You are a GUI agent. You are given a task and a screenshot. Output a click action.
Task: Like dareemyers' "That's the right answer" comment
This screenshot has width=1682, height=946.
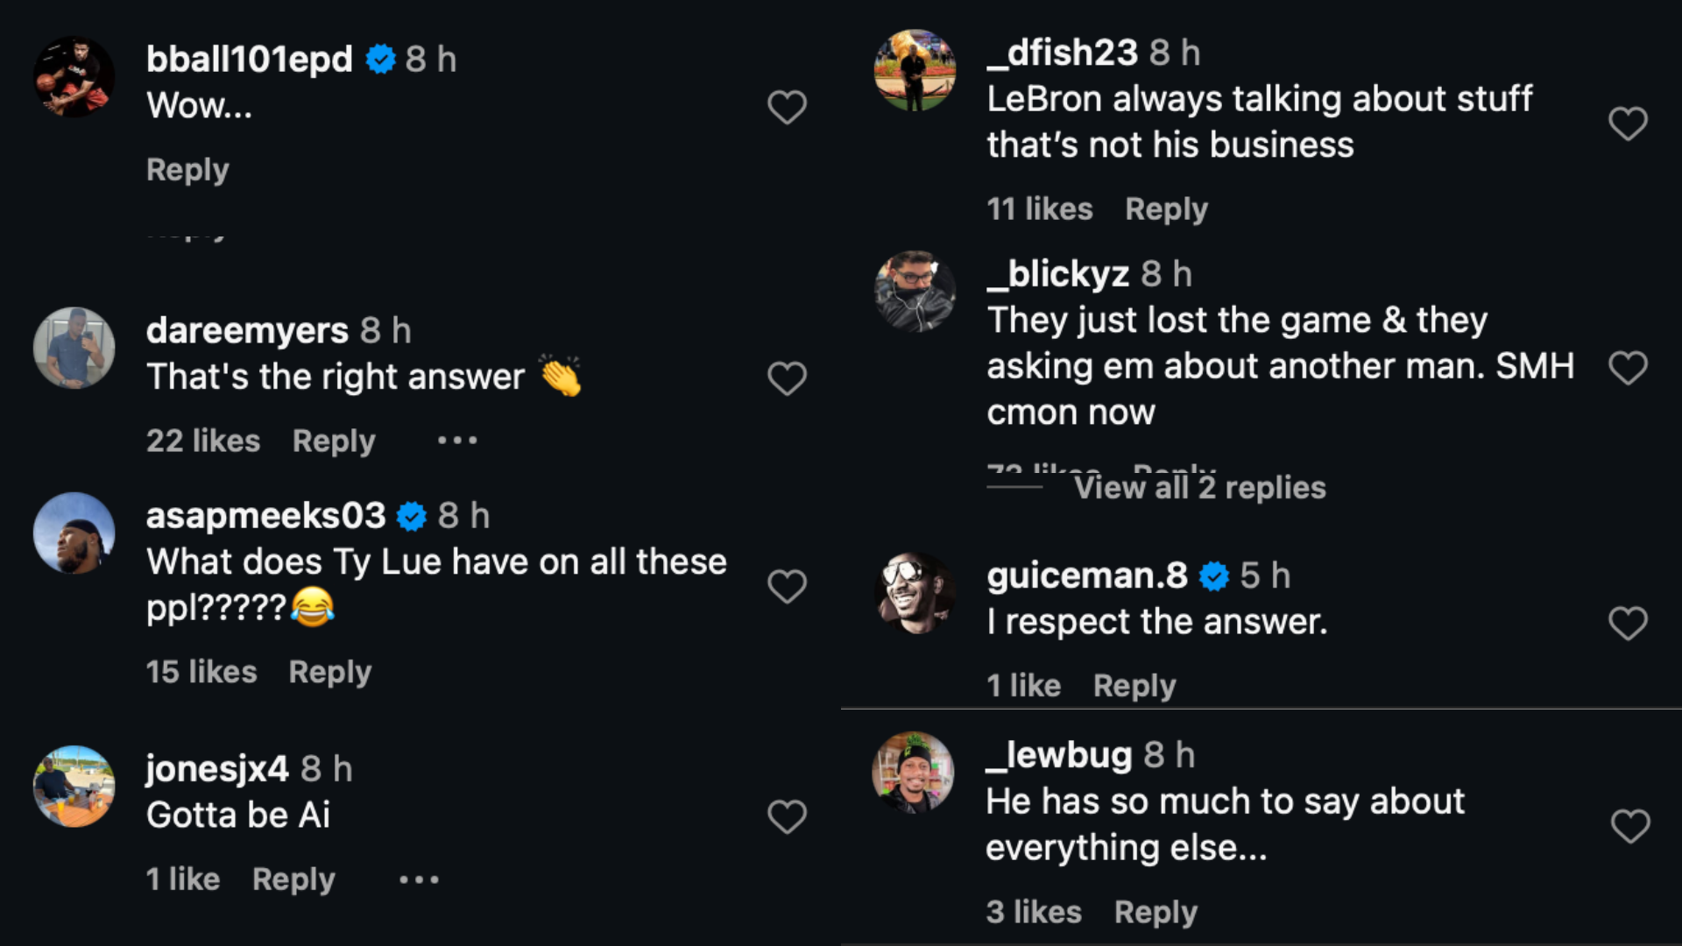tap(787, 379)
